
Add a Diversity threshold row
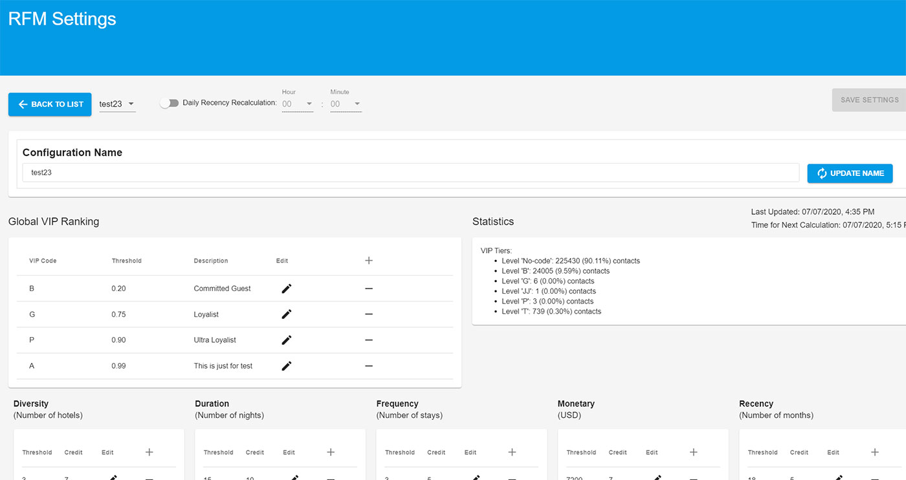click(149, 452)
